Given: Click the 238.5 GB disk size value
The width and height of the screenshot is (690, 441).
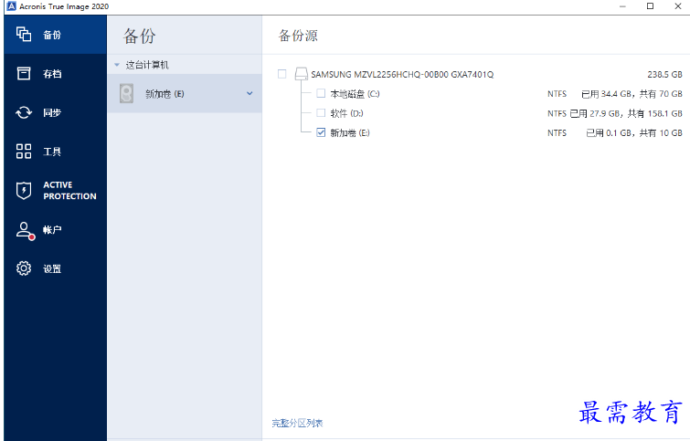Looking at the screenshot, I should click(x=664, y=74).
